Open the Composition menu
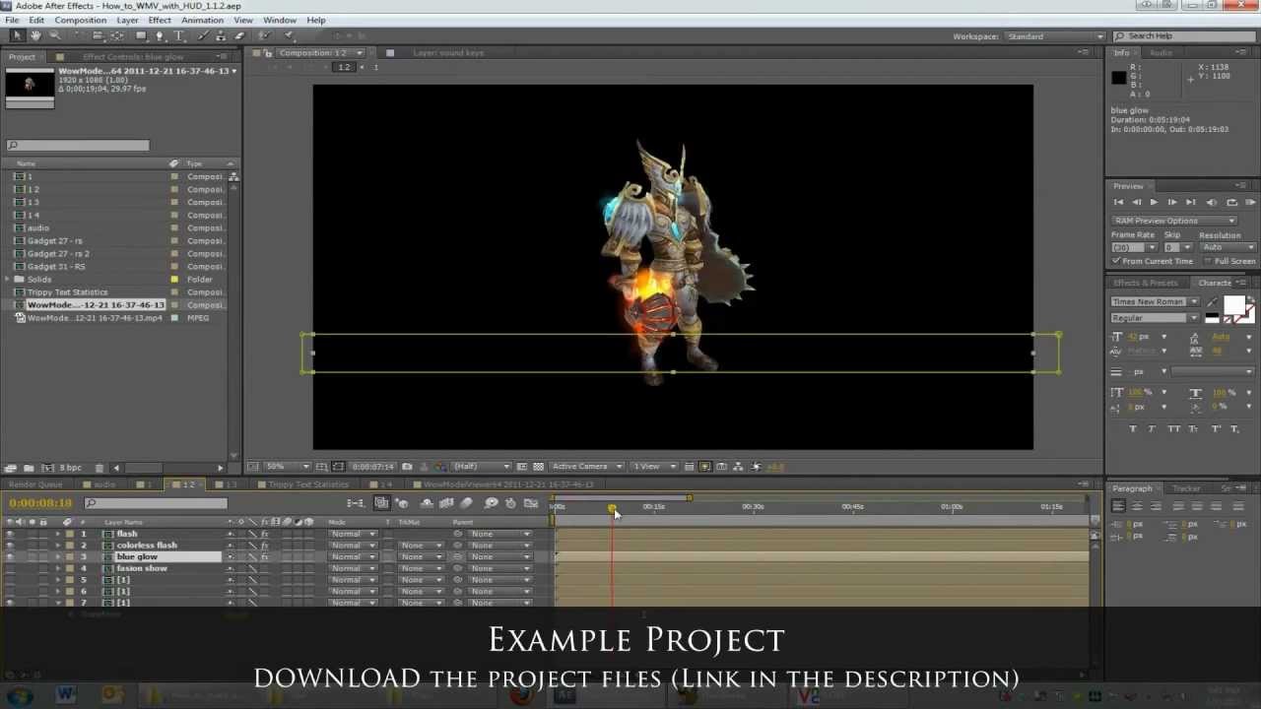The height and width of the screenshot is (709, 1261). (81, 20)
